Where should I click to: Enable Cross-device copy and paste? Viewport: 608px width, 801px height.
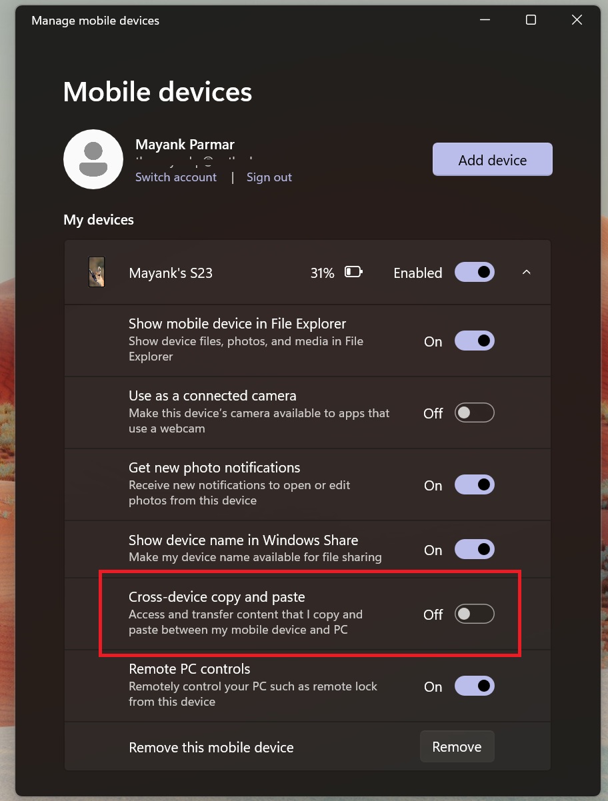pyautogui.click(x=474, y=614)
